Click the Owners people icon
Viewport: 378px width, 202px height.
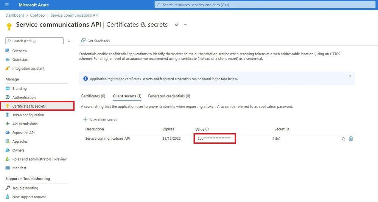[8, 150]
